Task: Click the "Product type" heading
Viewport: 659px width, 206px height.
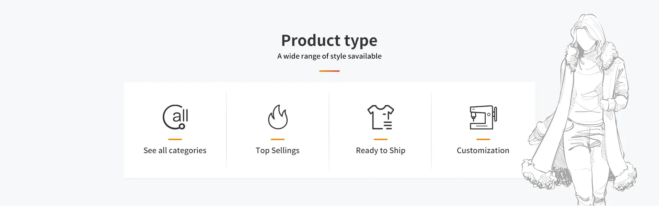Action: point(329,41)
